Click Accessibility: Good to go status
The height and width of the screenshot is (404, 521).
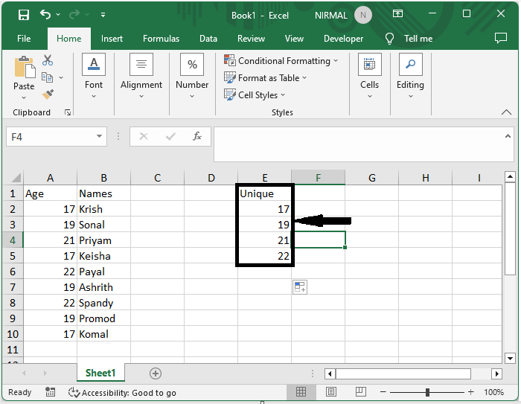[x=122, y=392]
